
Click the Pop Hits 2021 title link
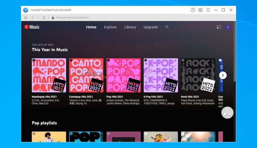(x=115, y=97)
